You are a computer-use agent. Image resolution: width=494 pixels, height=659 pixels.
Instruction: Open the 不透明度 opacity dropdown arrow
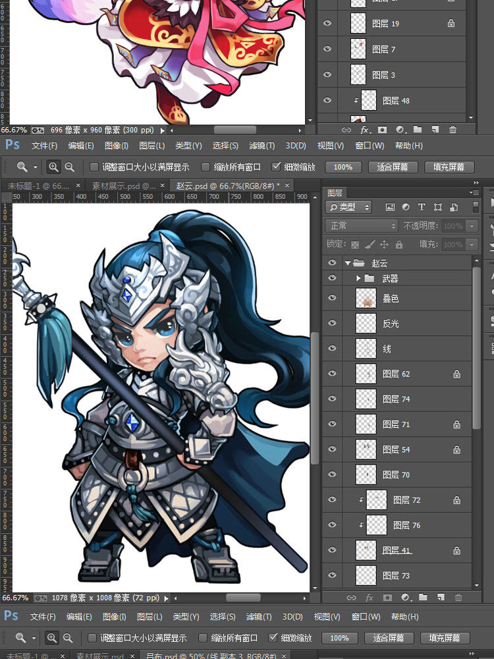(472, 225)
